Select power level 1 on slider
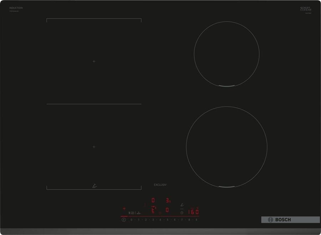Screen dimensions: 321x235 pos(139,220)
